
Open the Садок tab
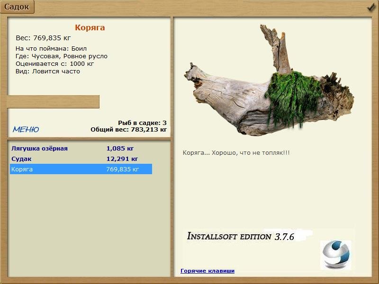click(17, 7)
